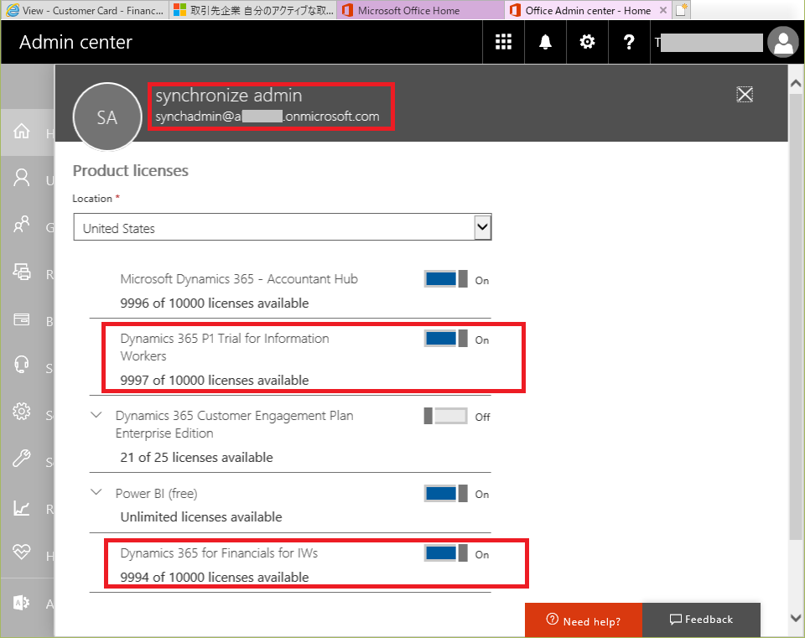Turn off Dynamics 365 P1 Trial toggle
805x638 pixels.
click(x=445, y=339)
